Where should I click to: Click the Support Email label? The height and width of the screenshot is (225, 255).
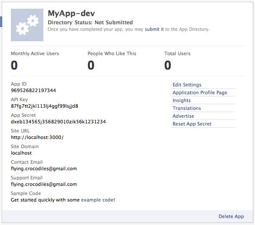(27, 178)
